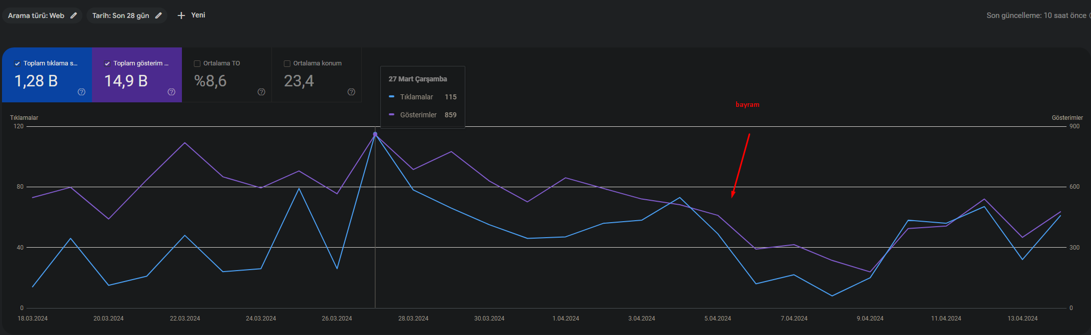The height and width of the screenshot is (335, 1091).
Task: Click the 1.04.2024 date axis label
Action: (x=566, y=319)
